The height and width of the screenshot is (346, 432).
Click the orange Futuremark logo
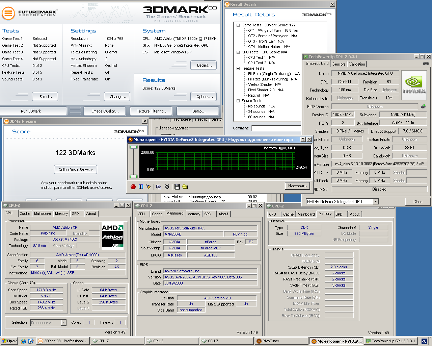click(8, 14)
